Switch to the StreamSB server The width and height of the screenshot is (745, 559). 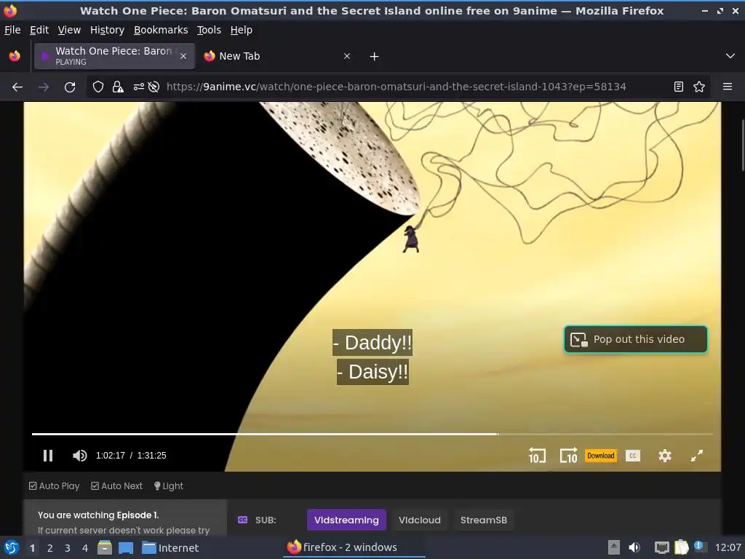484,520
